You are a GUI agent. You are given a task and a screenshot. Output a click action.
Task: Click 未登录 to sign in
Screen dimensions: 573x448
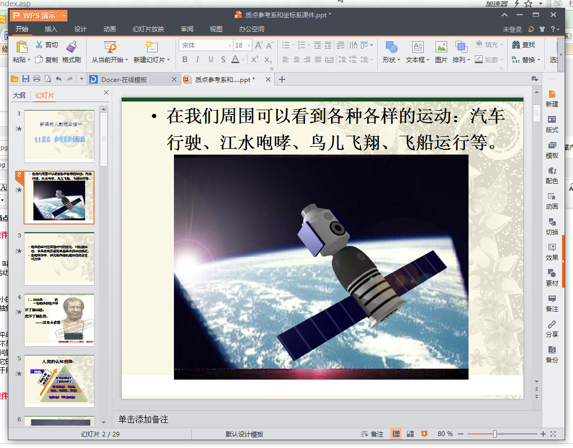[512, 29]
